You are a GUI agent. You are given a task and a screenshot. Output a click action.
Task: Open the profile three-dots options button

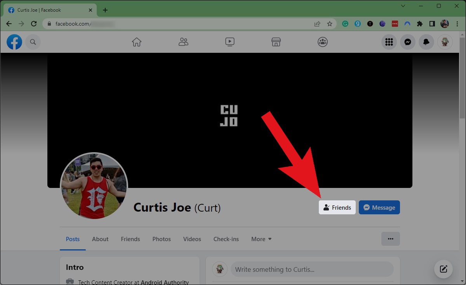(391, 239)
